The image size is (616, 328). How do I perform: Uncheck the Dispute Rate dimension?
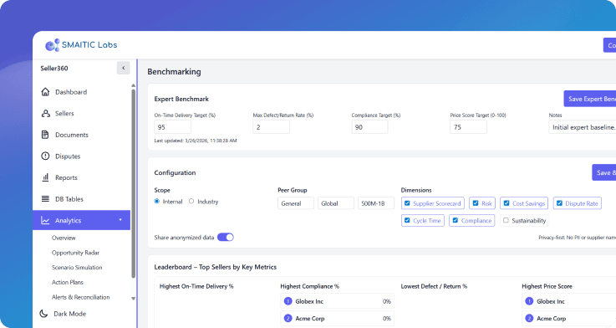(x=559, y=203)
